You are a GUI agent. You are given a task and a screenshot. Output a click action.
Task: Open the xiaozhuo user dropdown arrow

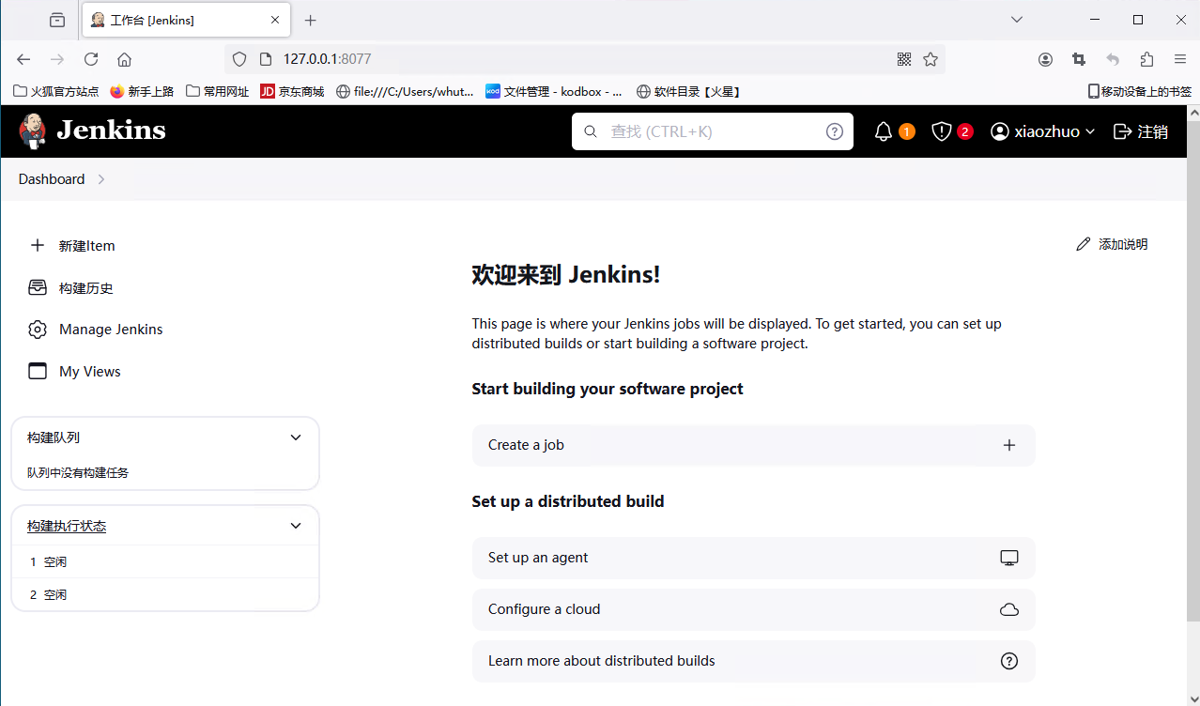pos(1090,132)
